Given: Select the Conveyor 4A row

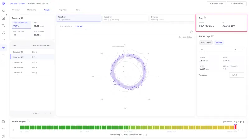Looking at the screenshot, I should 32,57.
